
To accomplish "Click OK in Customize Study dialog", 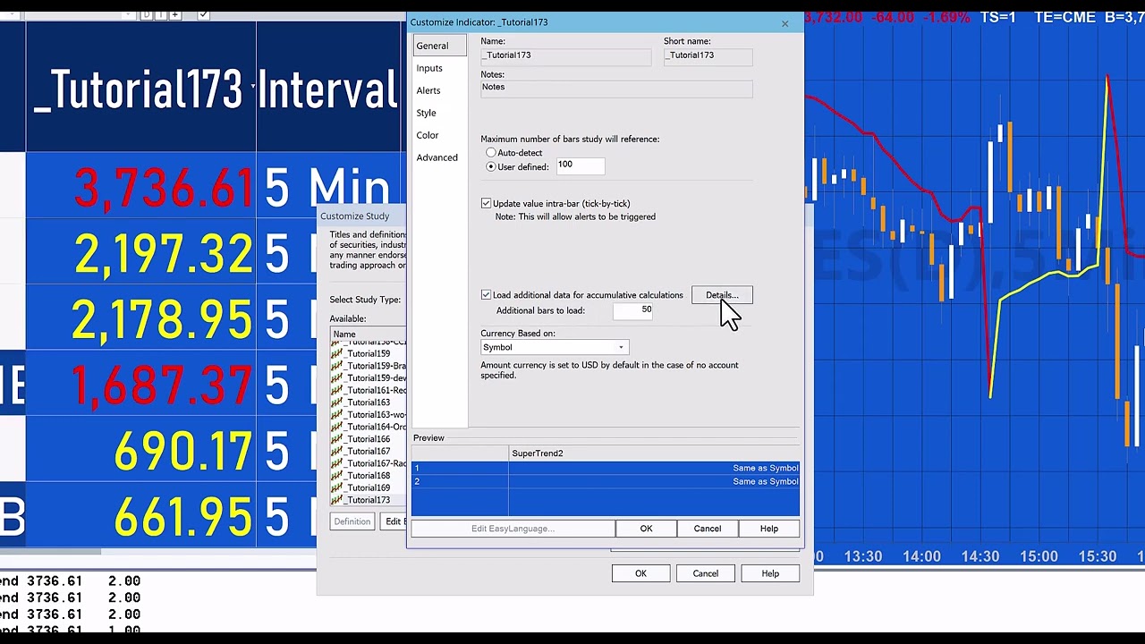I will tap(640, 573).
